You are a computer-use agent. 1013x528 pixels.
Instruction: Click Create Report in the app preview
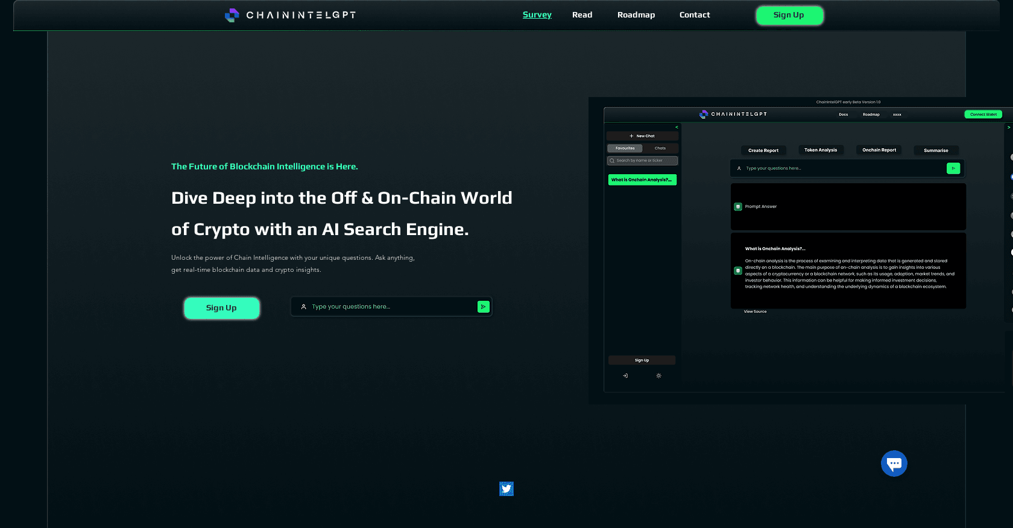(763, 151)
